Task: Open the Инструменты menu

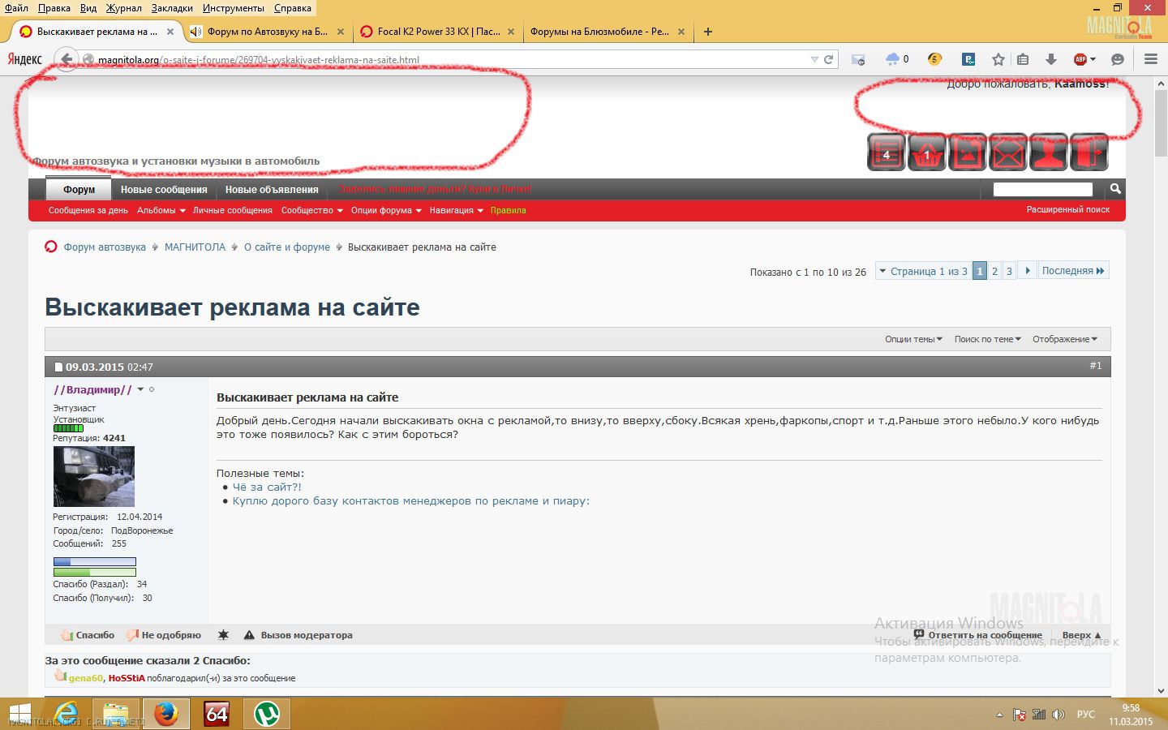Action: click(234, 8)
